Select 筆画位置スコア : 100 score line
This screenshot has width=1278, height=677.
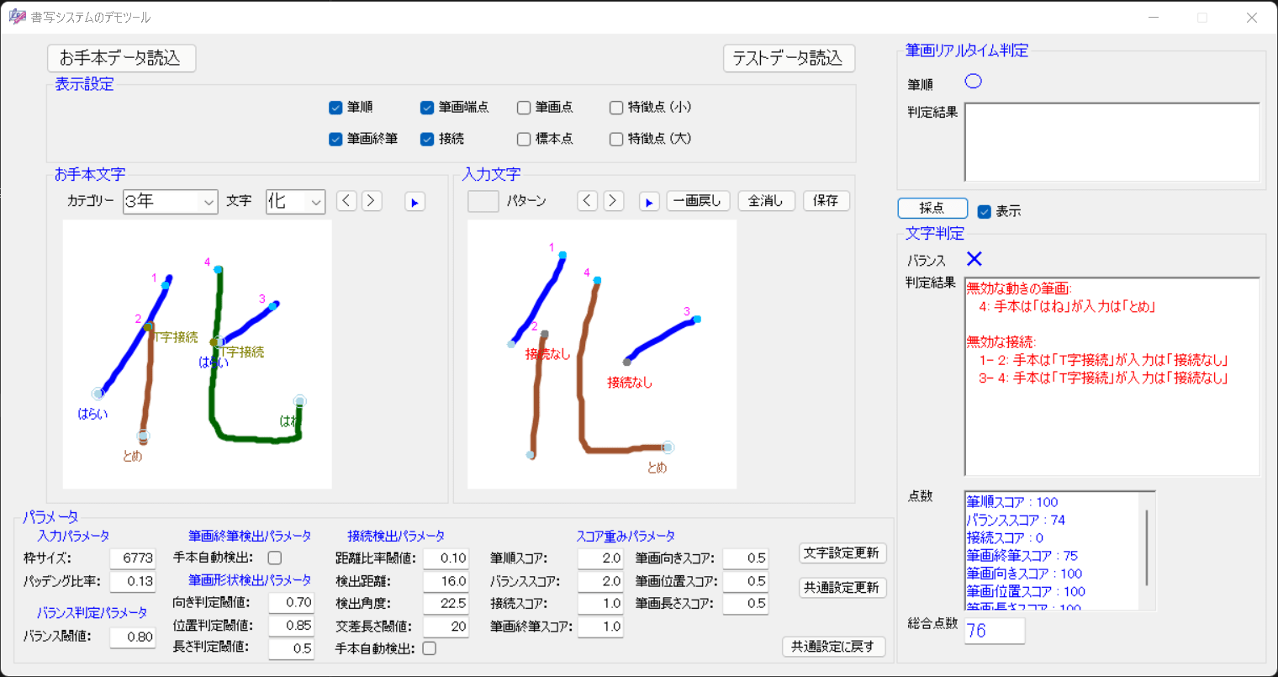tap(1026, 591)
